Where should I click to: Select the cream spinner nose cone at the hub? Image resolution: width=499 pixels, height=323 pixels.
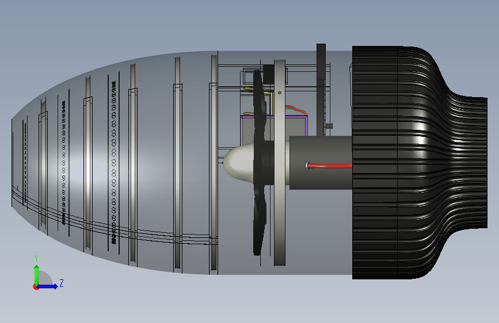(x=239, y=162)
